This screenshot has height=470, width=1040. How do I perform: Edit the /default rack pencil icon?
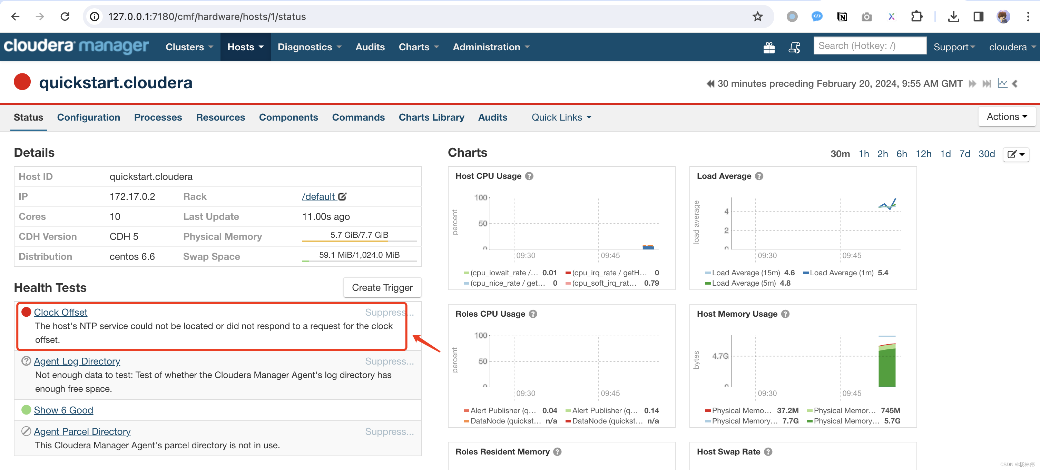[x=342, y=197]
